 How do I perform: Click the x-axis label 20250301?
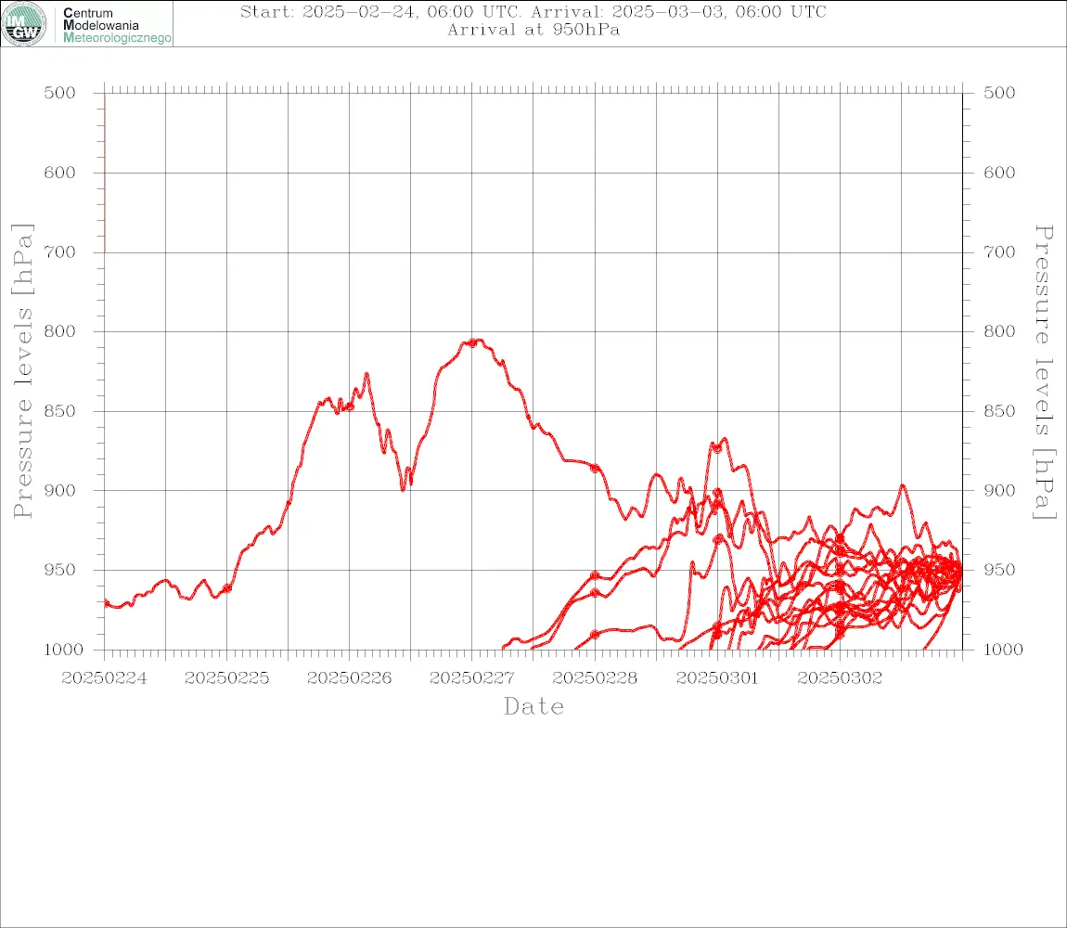(x=717, y=678)
